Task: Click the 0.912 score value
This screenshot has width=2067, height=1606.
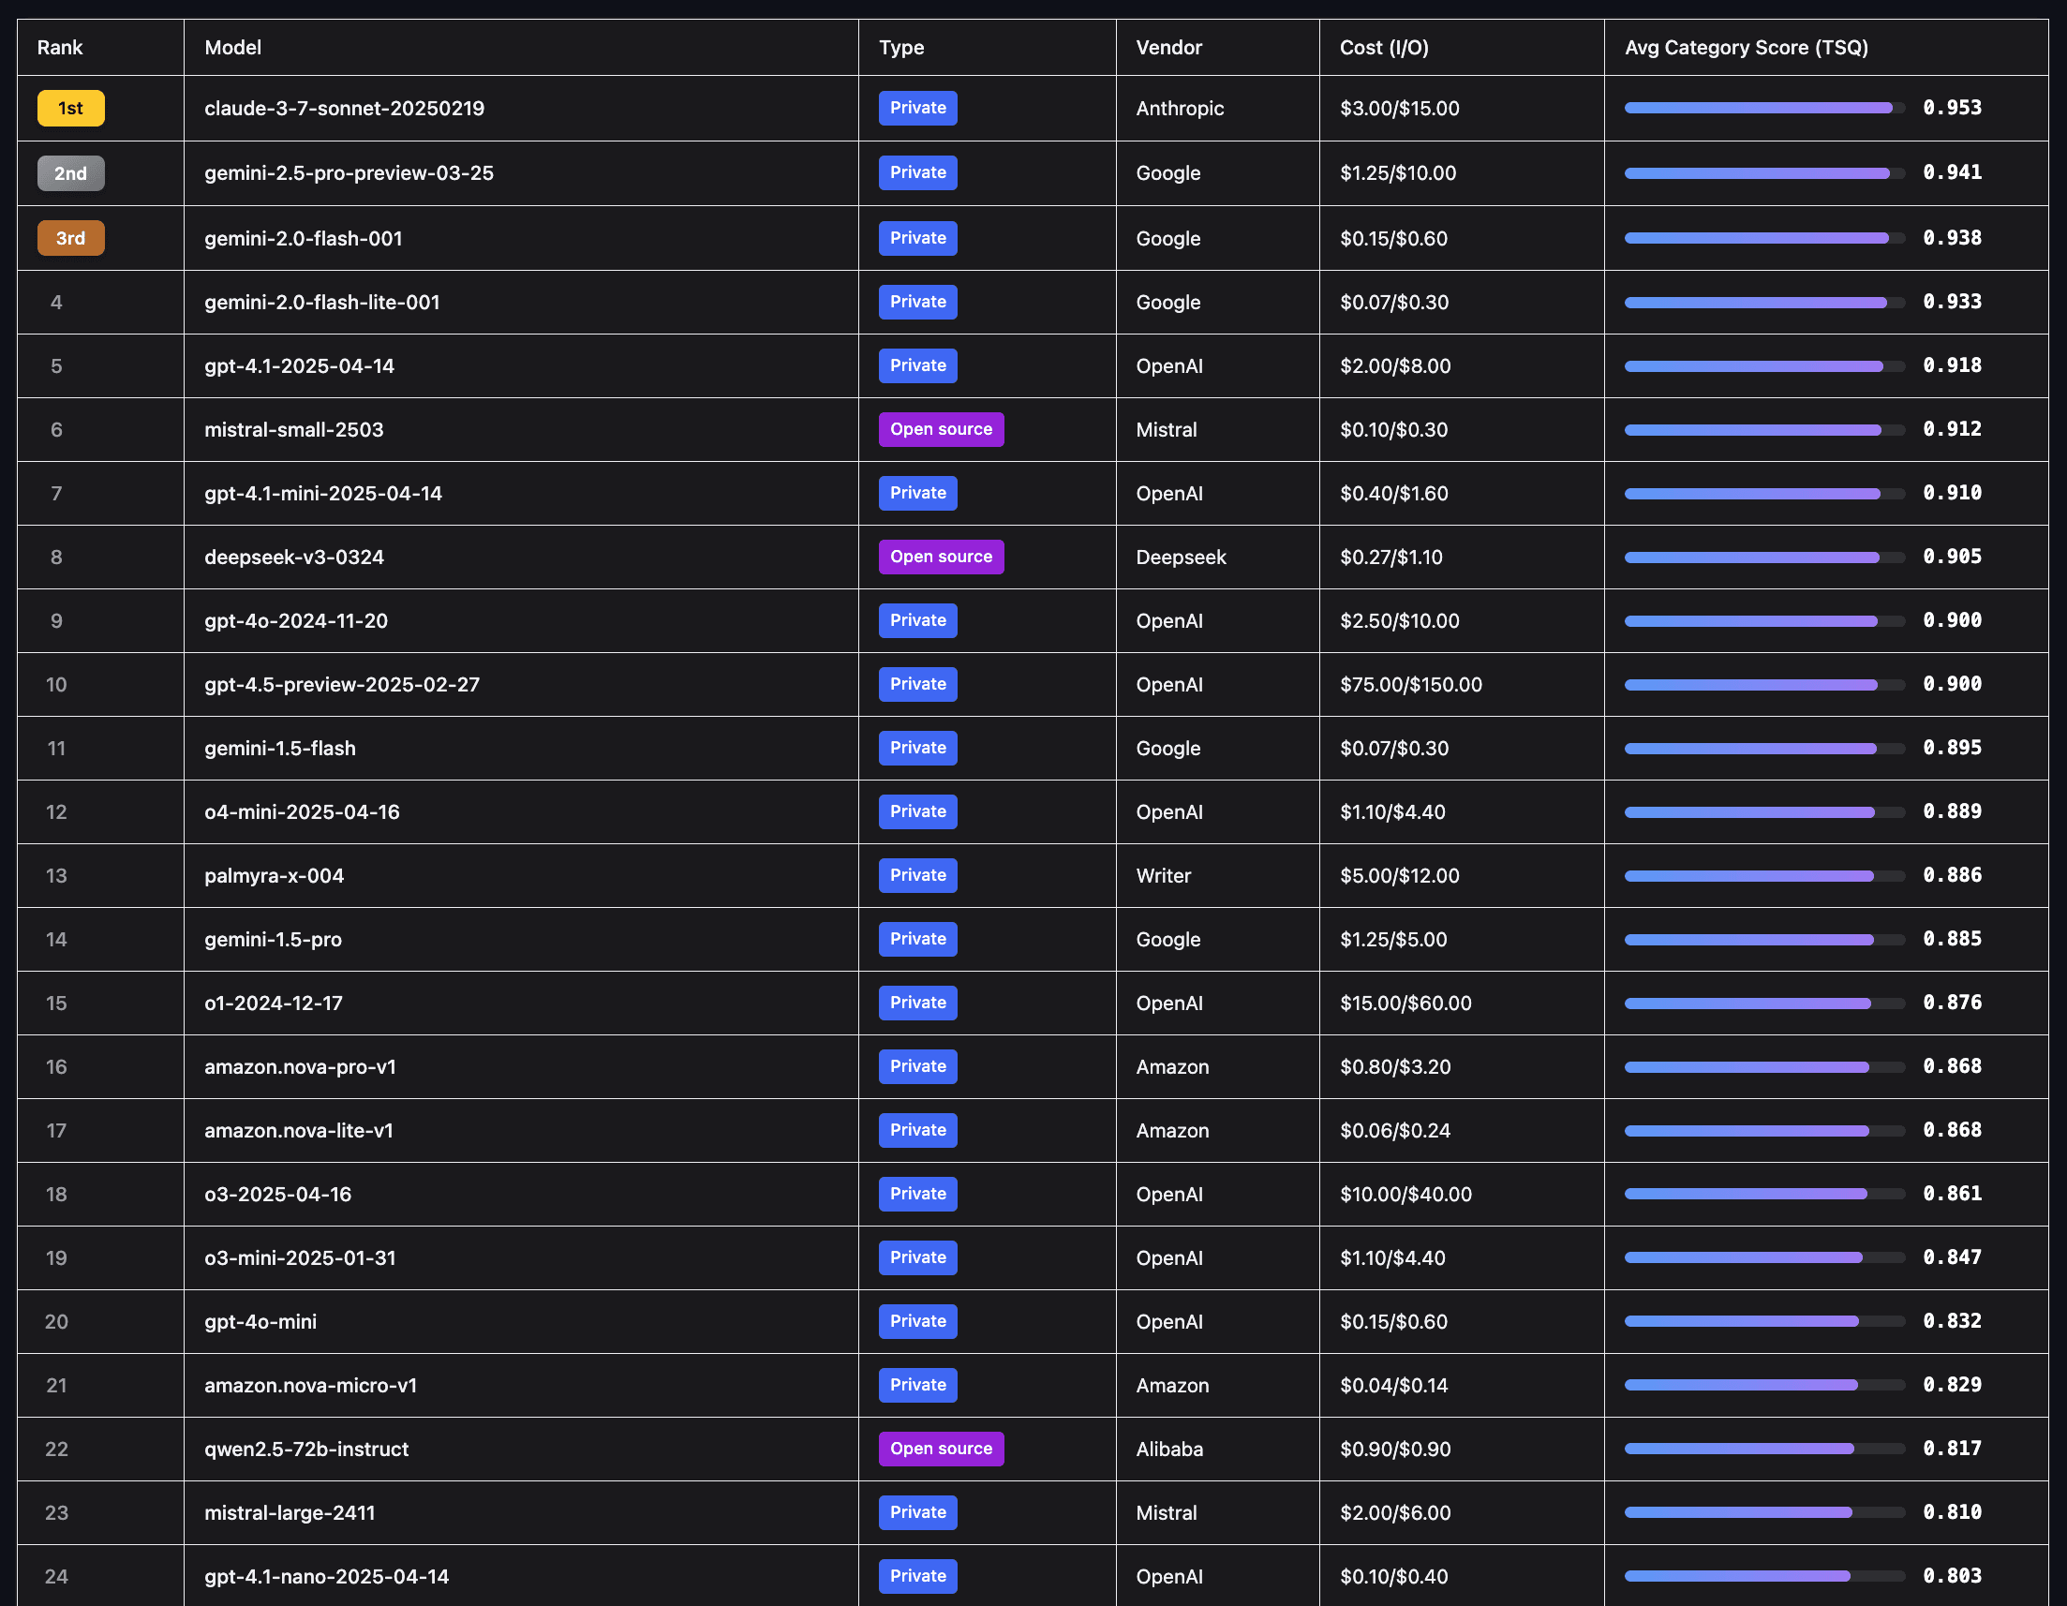Action: [x=1953, y=429]
